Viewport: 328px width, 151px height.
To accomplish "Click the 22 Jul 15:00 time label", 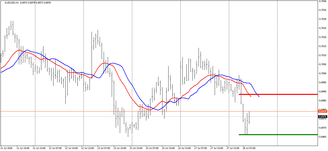I will tap(71, 148).
